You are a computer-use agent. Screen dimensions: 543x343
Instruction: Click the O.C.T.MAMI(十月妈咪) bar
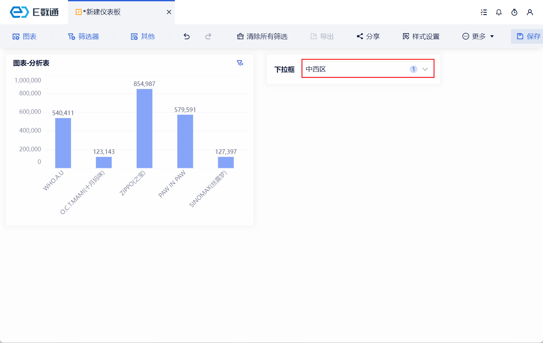[x=104, y=162]
